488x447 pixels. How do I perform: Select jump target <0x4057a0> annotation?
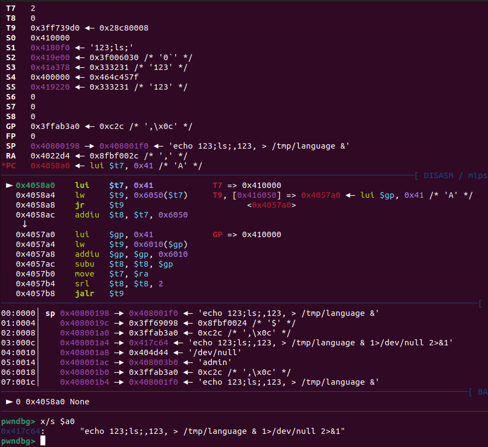[272, 205]
